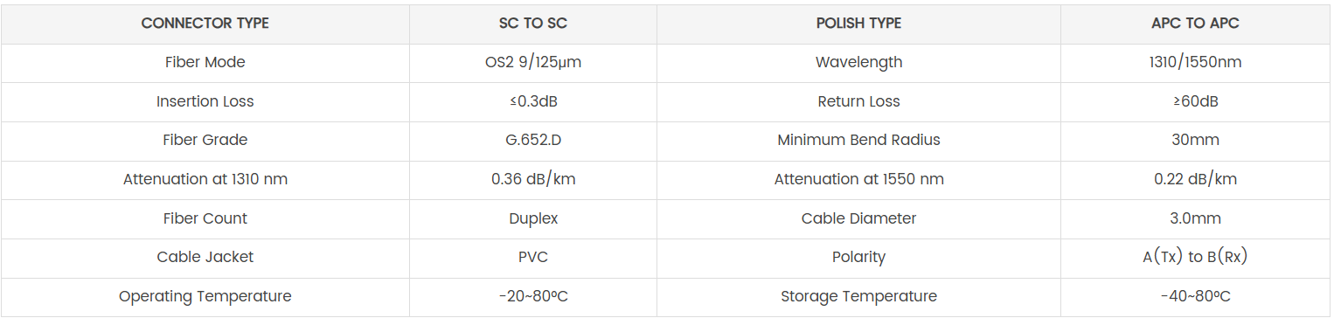Click the Fiber Mode label cell
Viewport: 1334px width, 318px height.
coord(205,63)
